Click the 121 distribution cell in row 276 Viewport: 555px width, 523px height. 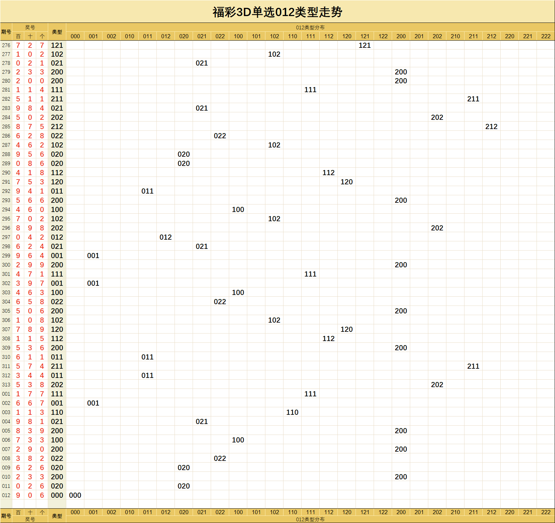point(365,45)
